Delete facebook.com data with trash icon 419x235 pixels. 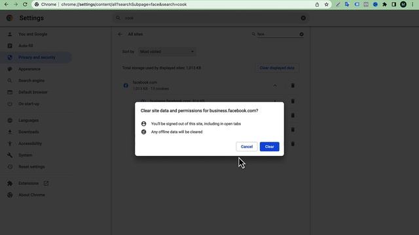[293, 86]
